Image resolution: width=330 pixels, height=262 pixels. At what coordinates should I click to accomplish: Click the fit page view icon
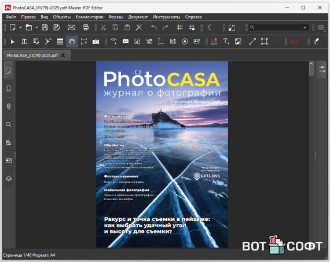232,28
